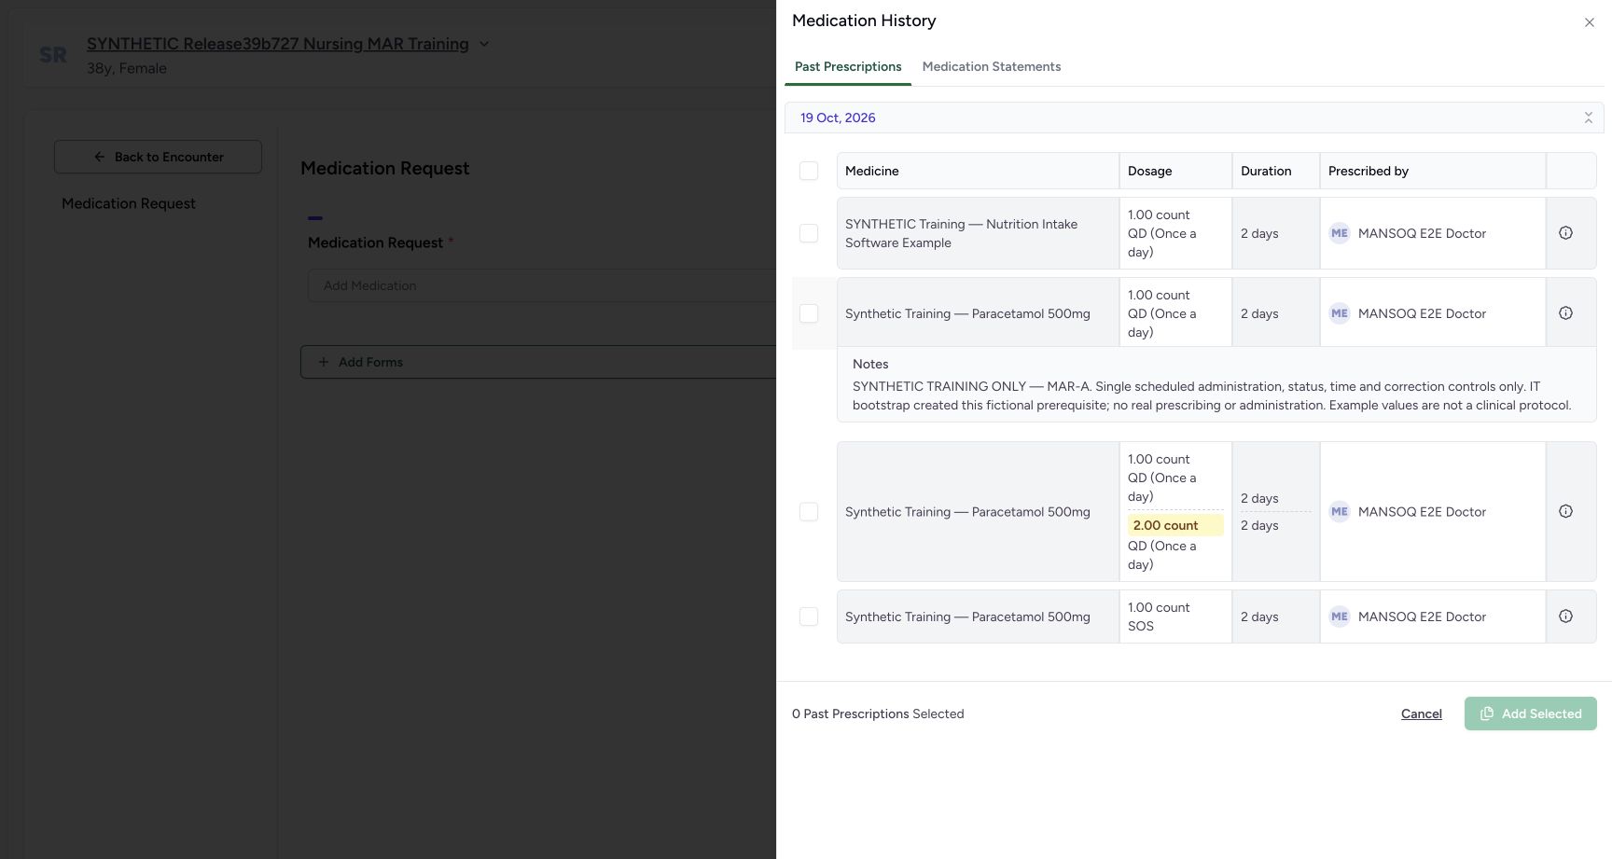Click the 19 Oct, 2026 date label

point(838,118)
